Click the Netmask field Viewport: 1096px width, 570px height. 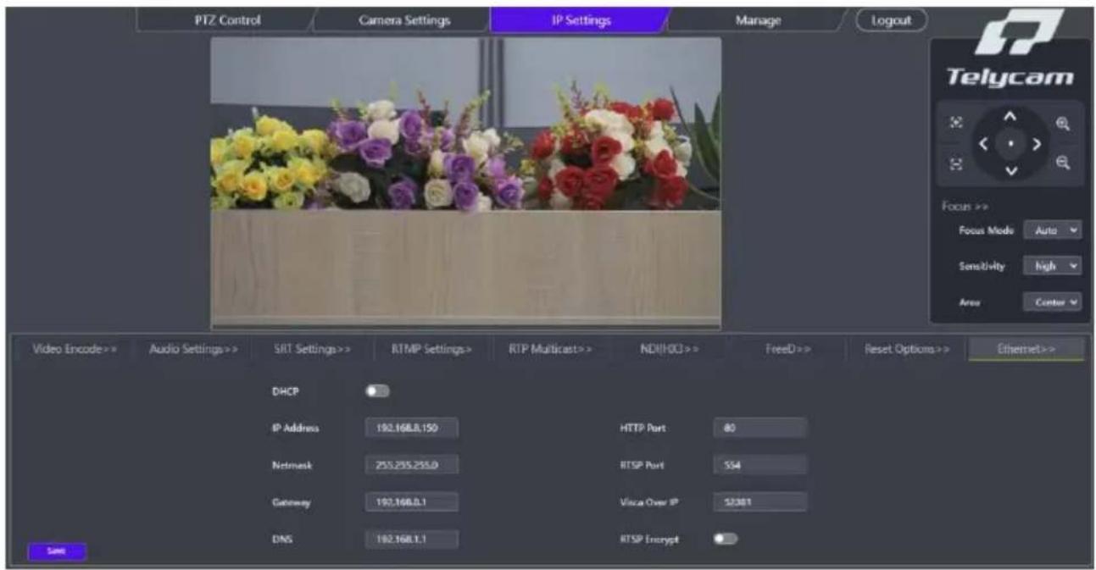coord(411,465)
